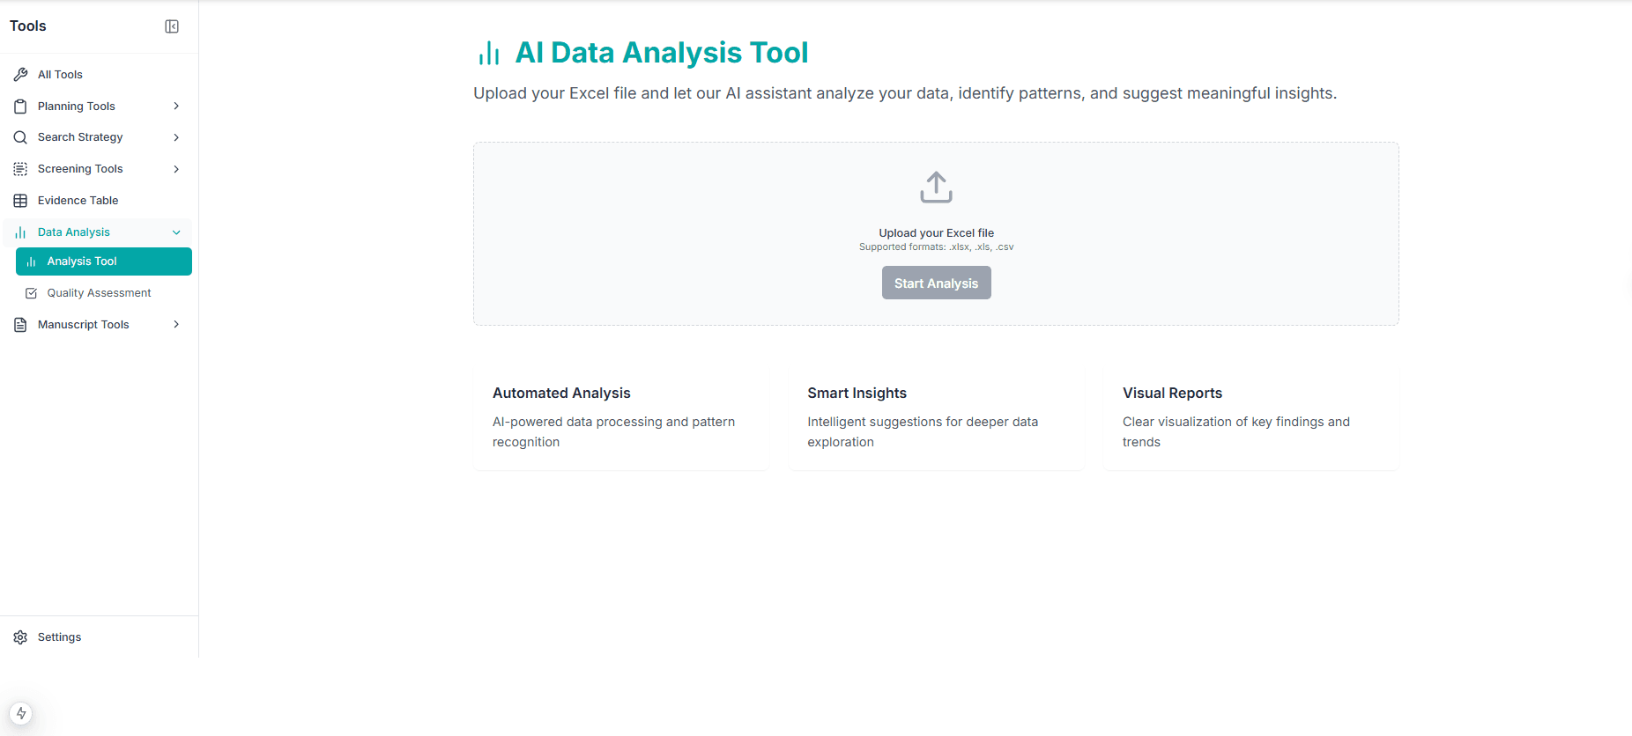1632x736 pixels.
Task: Expand the Search Strategy chevron
Action: [176, 137]
